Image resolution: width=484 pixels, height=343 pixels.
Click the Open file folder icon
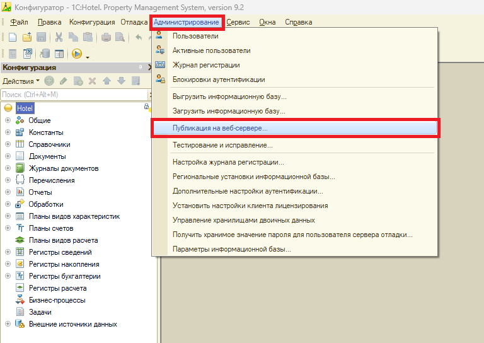tap(27, 37)
